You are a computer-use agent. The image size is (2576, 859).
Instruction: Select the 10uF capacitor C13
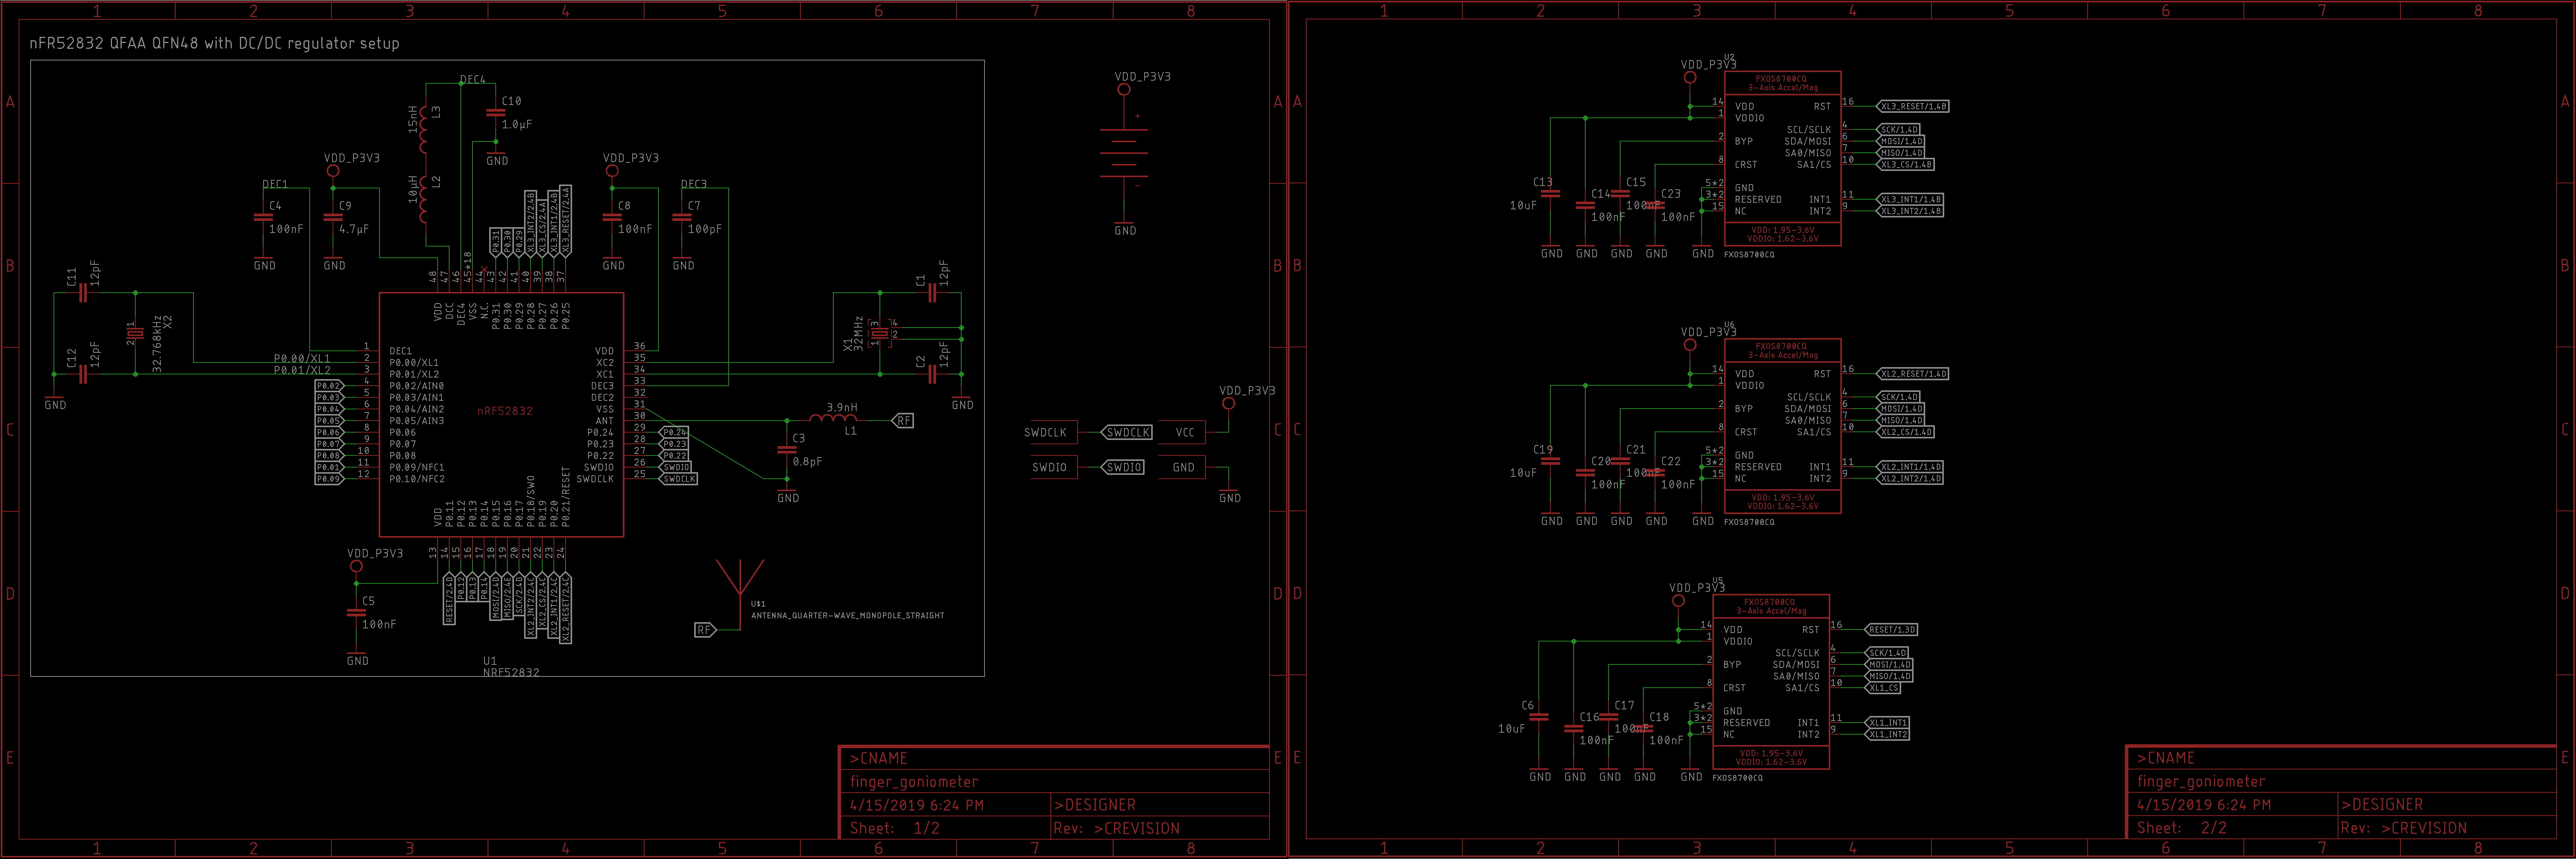1550,194
